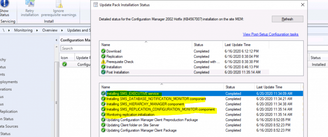Click 'Installed' status in console list

pos(319,64)
